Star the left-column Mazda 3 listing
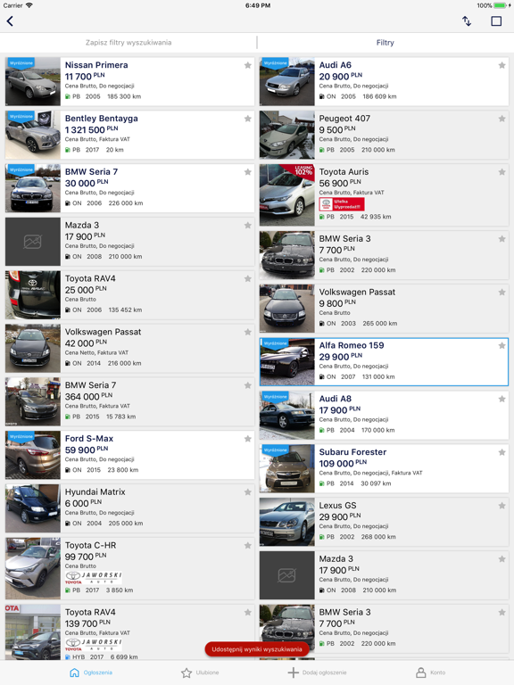 pos(248,226)
